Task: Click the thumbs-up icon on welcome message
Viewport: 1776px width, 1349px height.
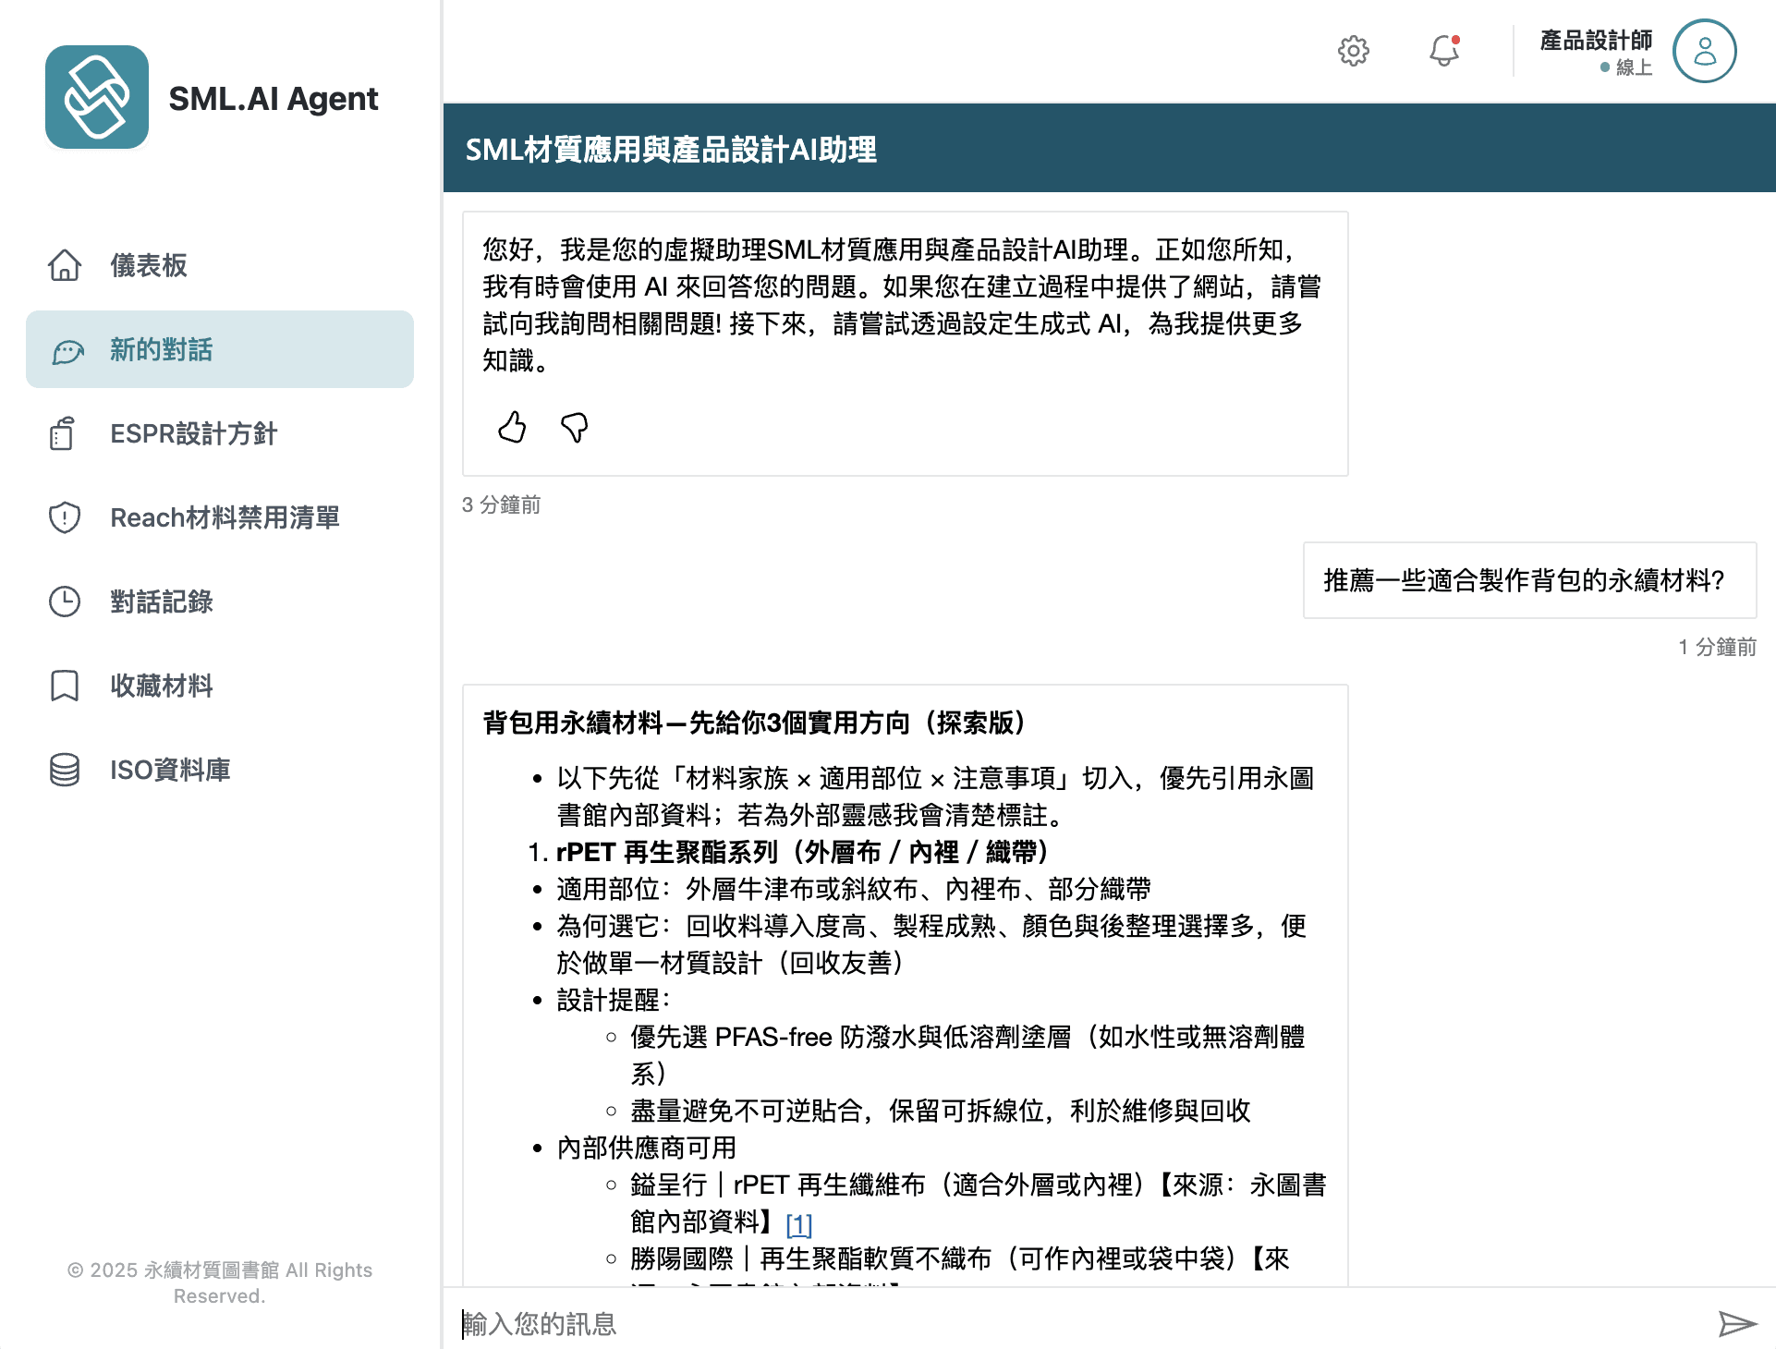Action: click(512, 428)
